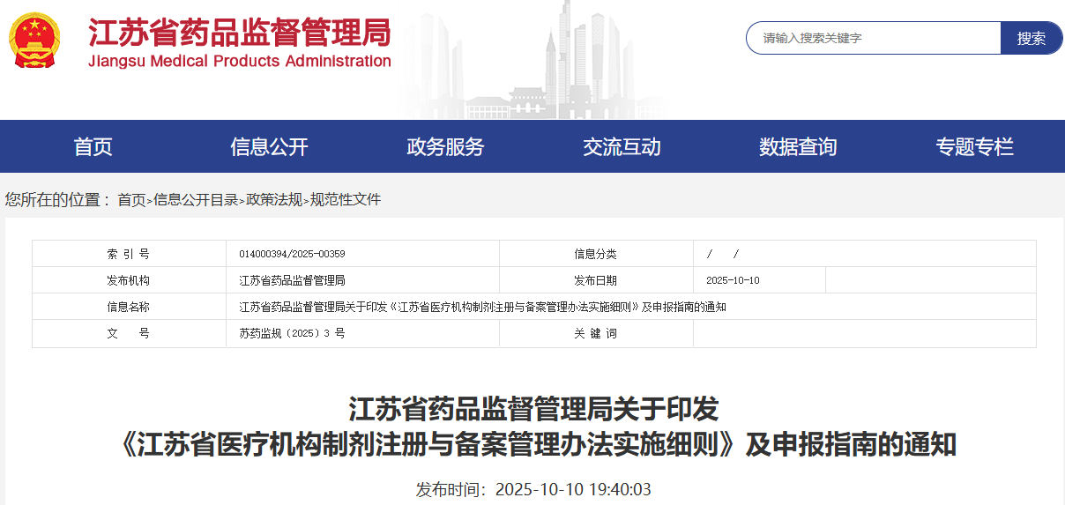Switch to the 专题专栏 section
The width and height of the screenshot is (1065, 505).
[974, 147]
